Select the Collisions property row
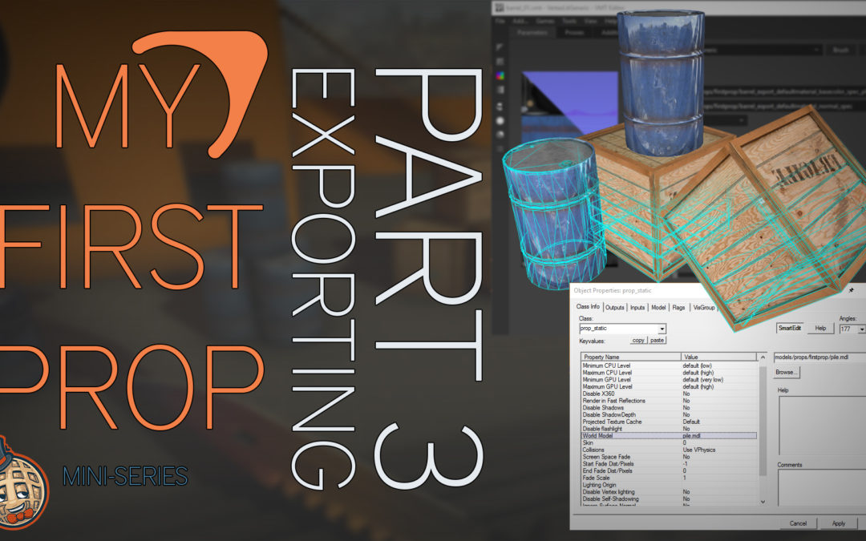The image size is (866, 541). [x=669, y=450]
